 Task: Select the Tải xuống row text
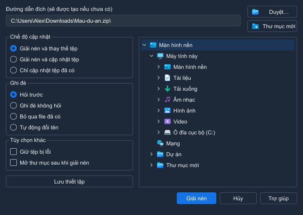tap(185, 89)
